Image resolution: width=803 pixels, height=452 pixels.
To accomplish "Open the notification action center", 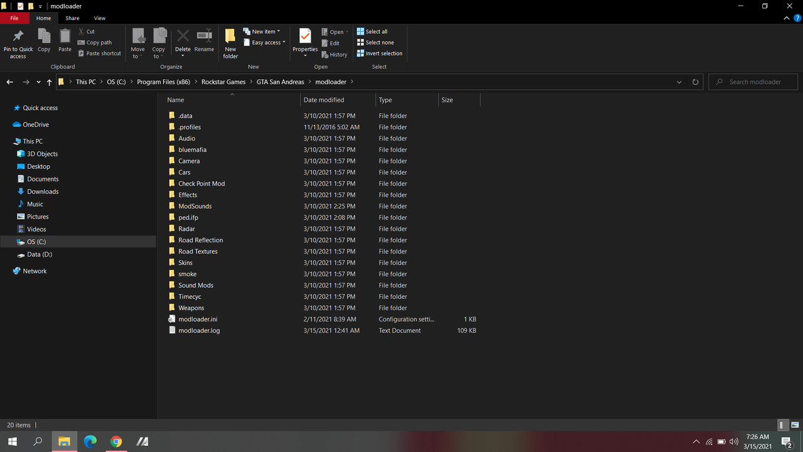I will coord(787,441).
